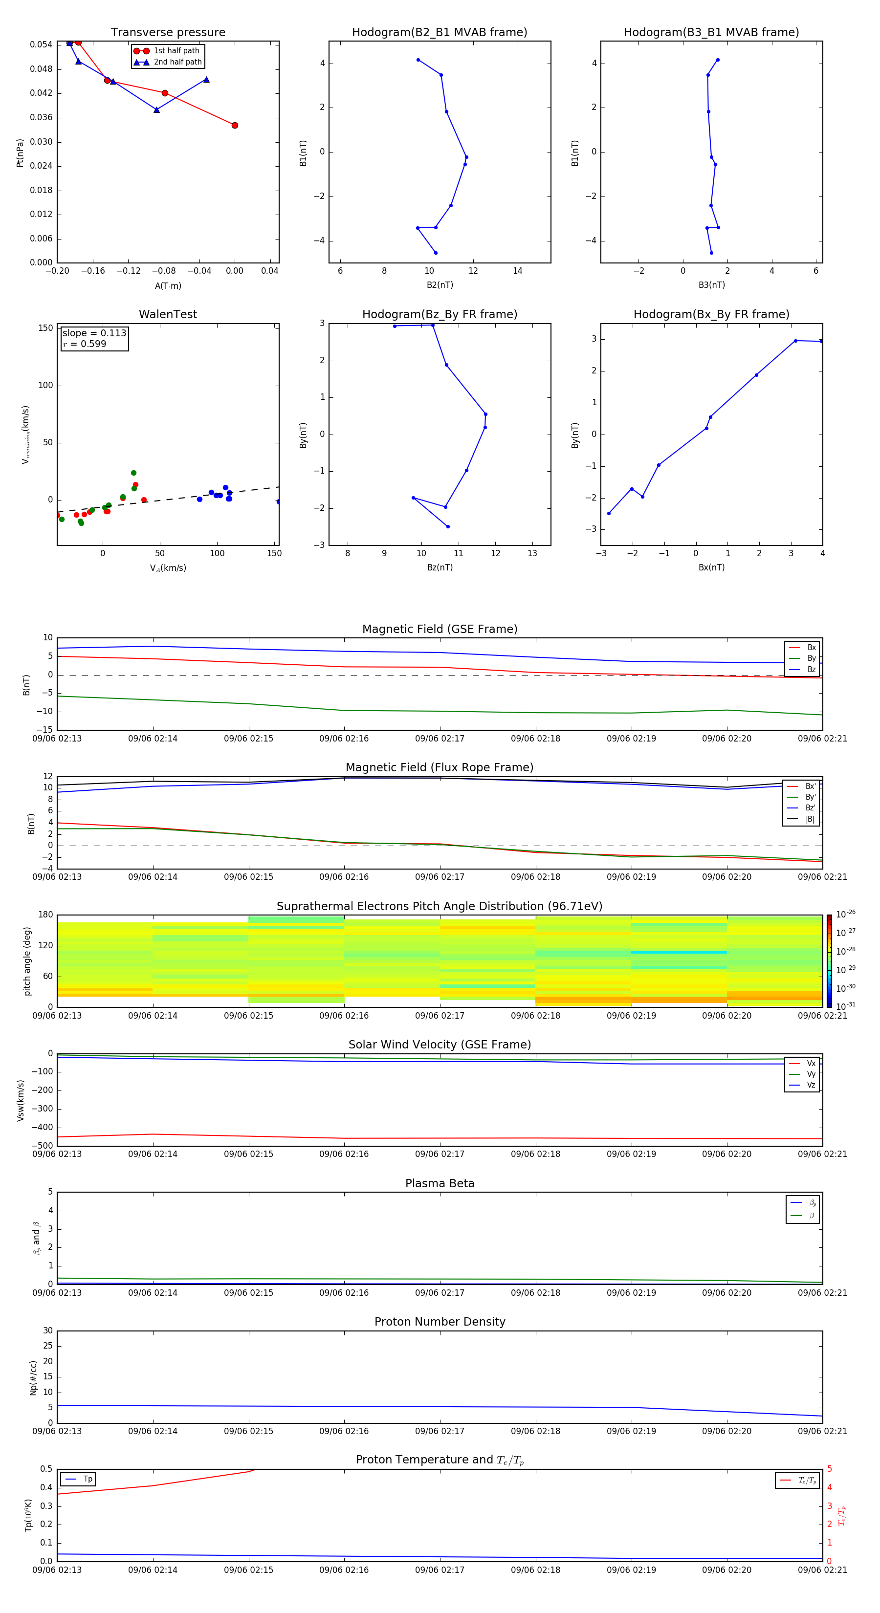Click the red 'Te/Tp' legend entry
Viewport: 880px width, 1613px height.
pyautogui.click(x=798, y=1480)
